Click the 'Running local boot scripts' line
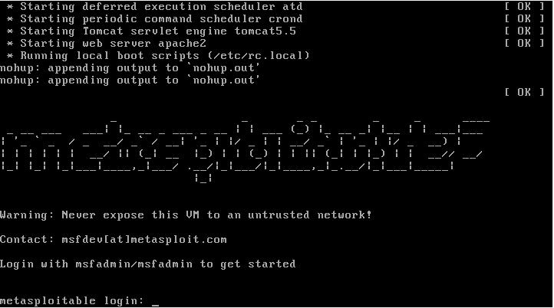Image resolution: width=554 pixels, height=308 pixels. (x=158, y=56)
